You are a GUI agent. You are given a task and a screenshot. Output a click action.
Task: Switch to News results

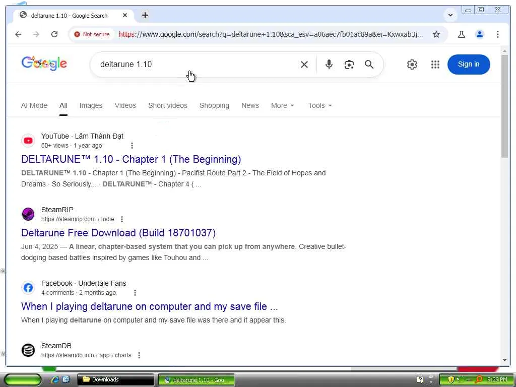tap(250, 105)
